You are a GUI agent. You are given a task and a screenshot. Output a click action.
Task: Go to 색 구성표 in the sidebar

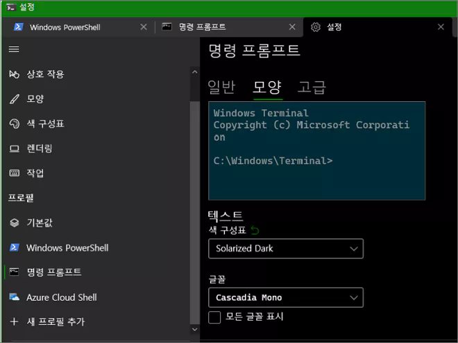(x=96, y=123)
